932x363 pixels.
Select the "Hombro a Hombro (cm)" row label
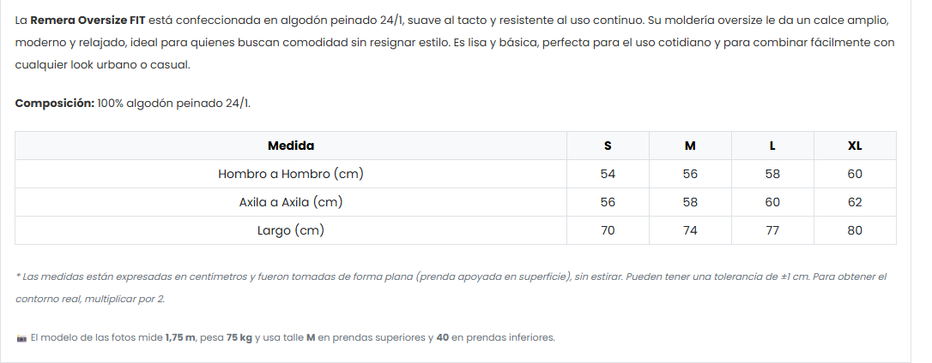[291, 174]
